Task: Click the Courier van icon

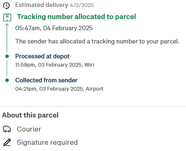Action: point(7,129)
